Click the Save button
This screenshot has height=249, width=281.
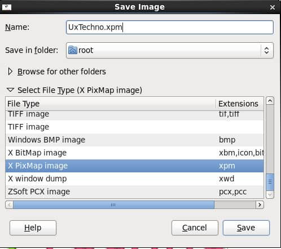(x=246, y=228)
